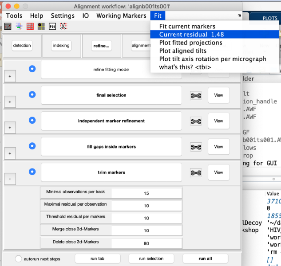Screen dimensions: 281x266
Task: Select what's this? <tbi> entry
Action: [214, 67]
